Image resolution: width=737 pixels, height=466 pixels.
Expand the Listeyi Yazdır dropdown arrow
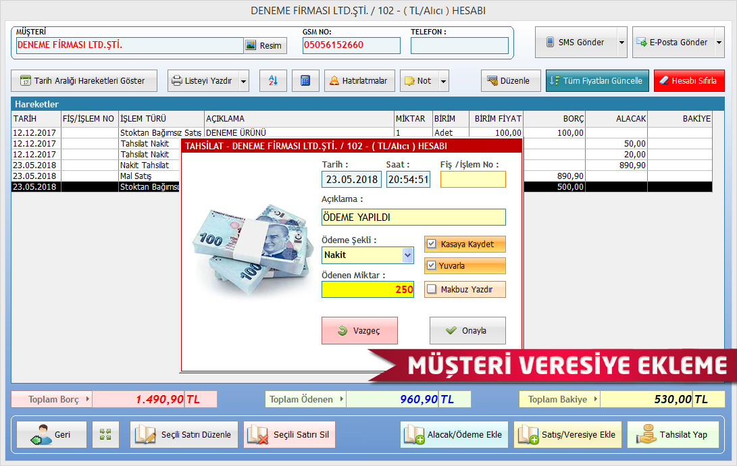click(243, 81)
